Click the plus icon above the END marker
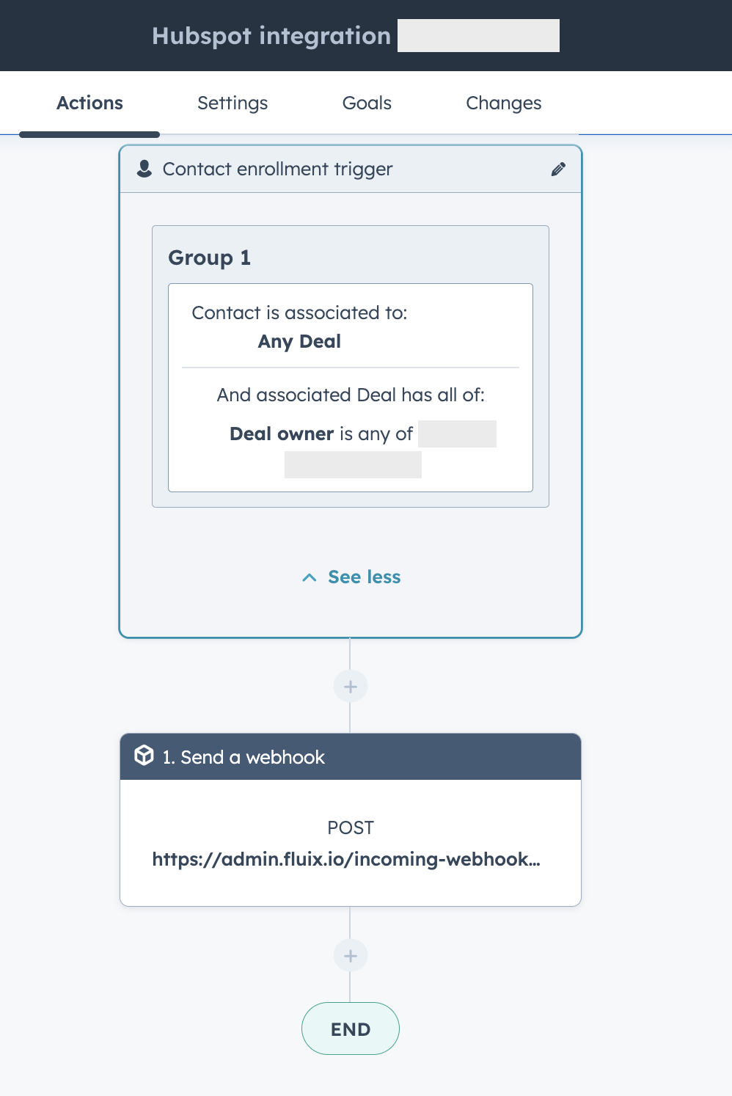 click(350, 955)
